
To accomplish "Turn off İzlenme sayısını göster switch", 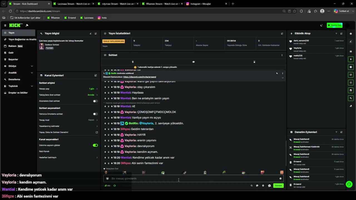I will 95,145.
